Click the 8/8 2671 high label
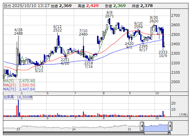192x138 pixels. click(x=109, y=14)
